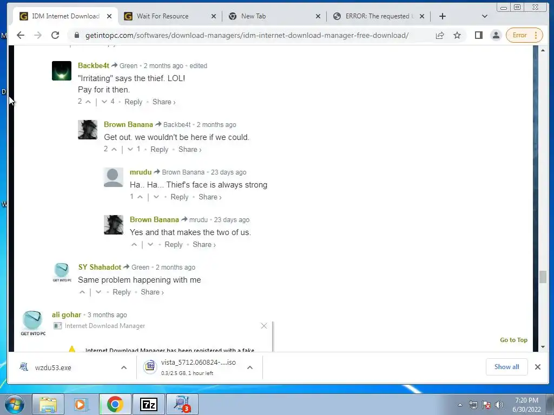Close the New Tab tab
Viewport: 554px width, 415px height.
(x=318, y=16)
